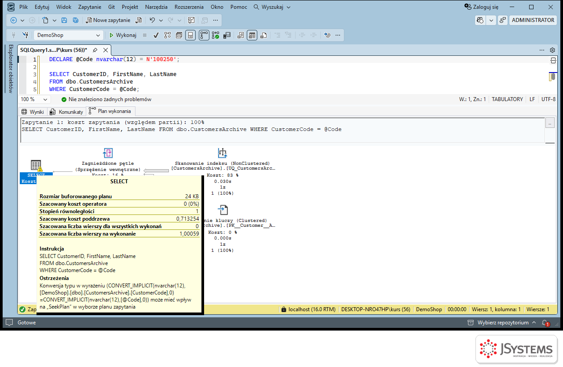Toggle Include Client Statistics
The image size is (563, 367).
coord(227,35)
